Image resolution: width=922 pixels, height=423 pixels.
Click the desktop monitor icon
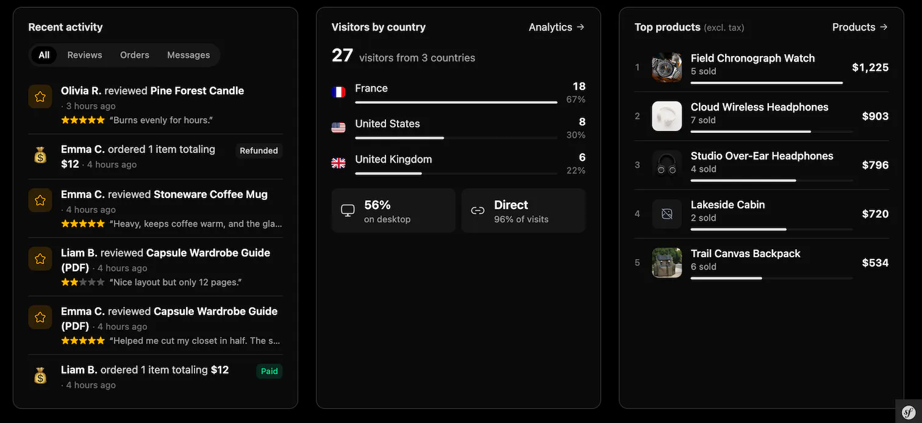point(348,210)
